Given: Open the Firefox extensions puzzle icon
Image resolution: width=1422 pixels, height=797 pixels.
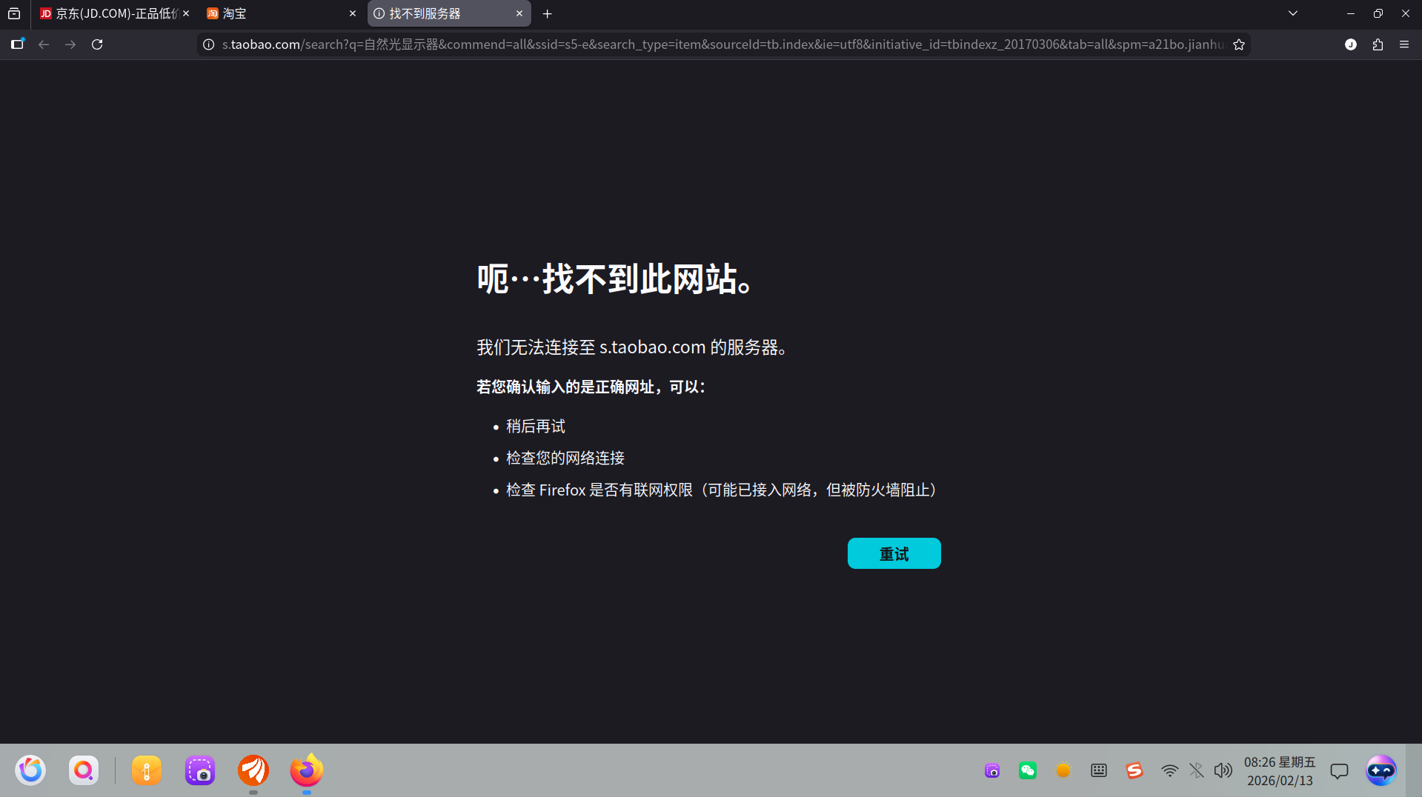Looking at the screenshot, I should [1378, 44].
